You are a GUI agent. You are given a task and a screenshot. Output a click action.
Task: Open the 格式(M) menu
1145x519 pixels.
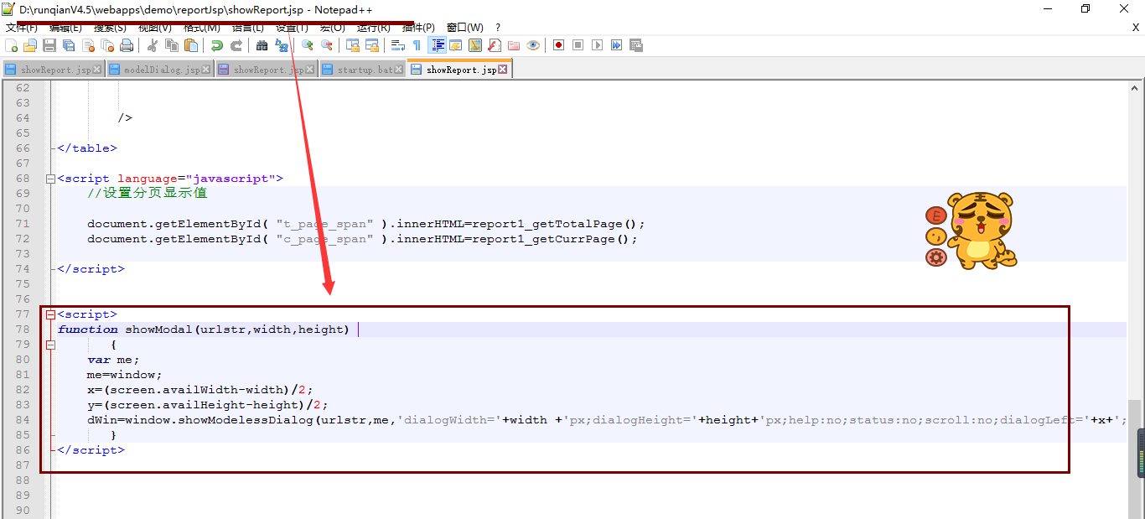click(x=201, y=28)
